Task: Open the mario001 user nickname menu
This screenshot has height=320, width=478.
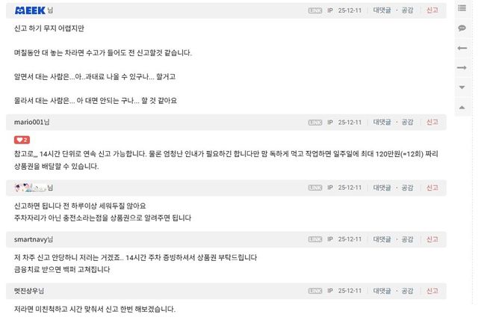Action: (31, 122)
